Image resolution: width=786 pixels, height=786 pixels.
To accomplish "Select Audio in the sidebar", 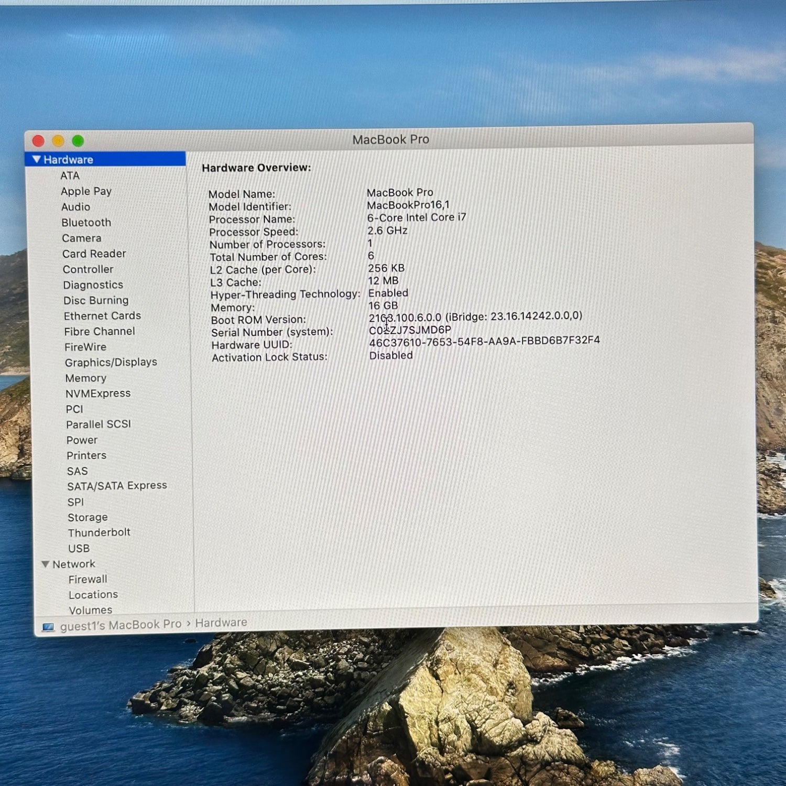I will pos(75,207).
